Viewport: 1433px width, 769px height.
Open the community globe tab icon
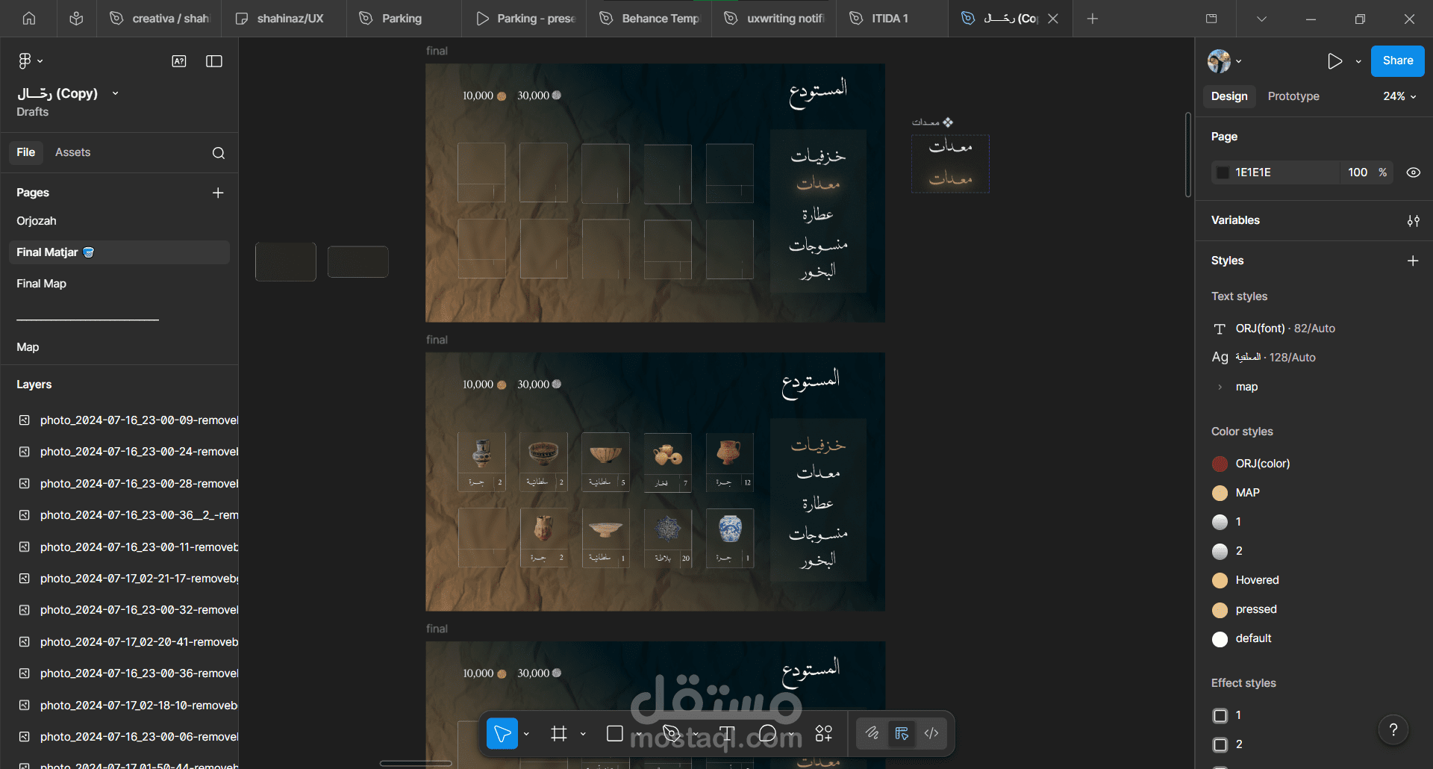click(x=76, y=19)
